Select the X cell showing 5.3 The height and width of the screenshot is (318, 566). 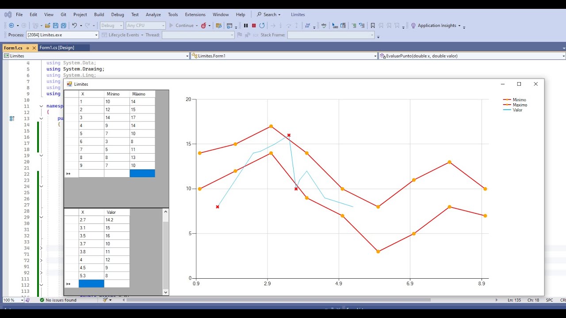pos(92,276)
